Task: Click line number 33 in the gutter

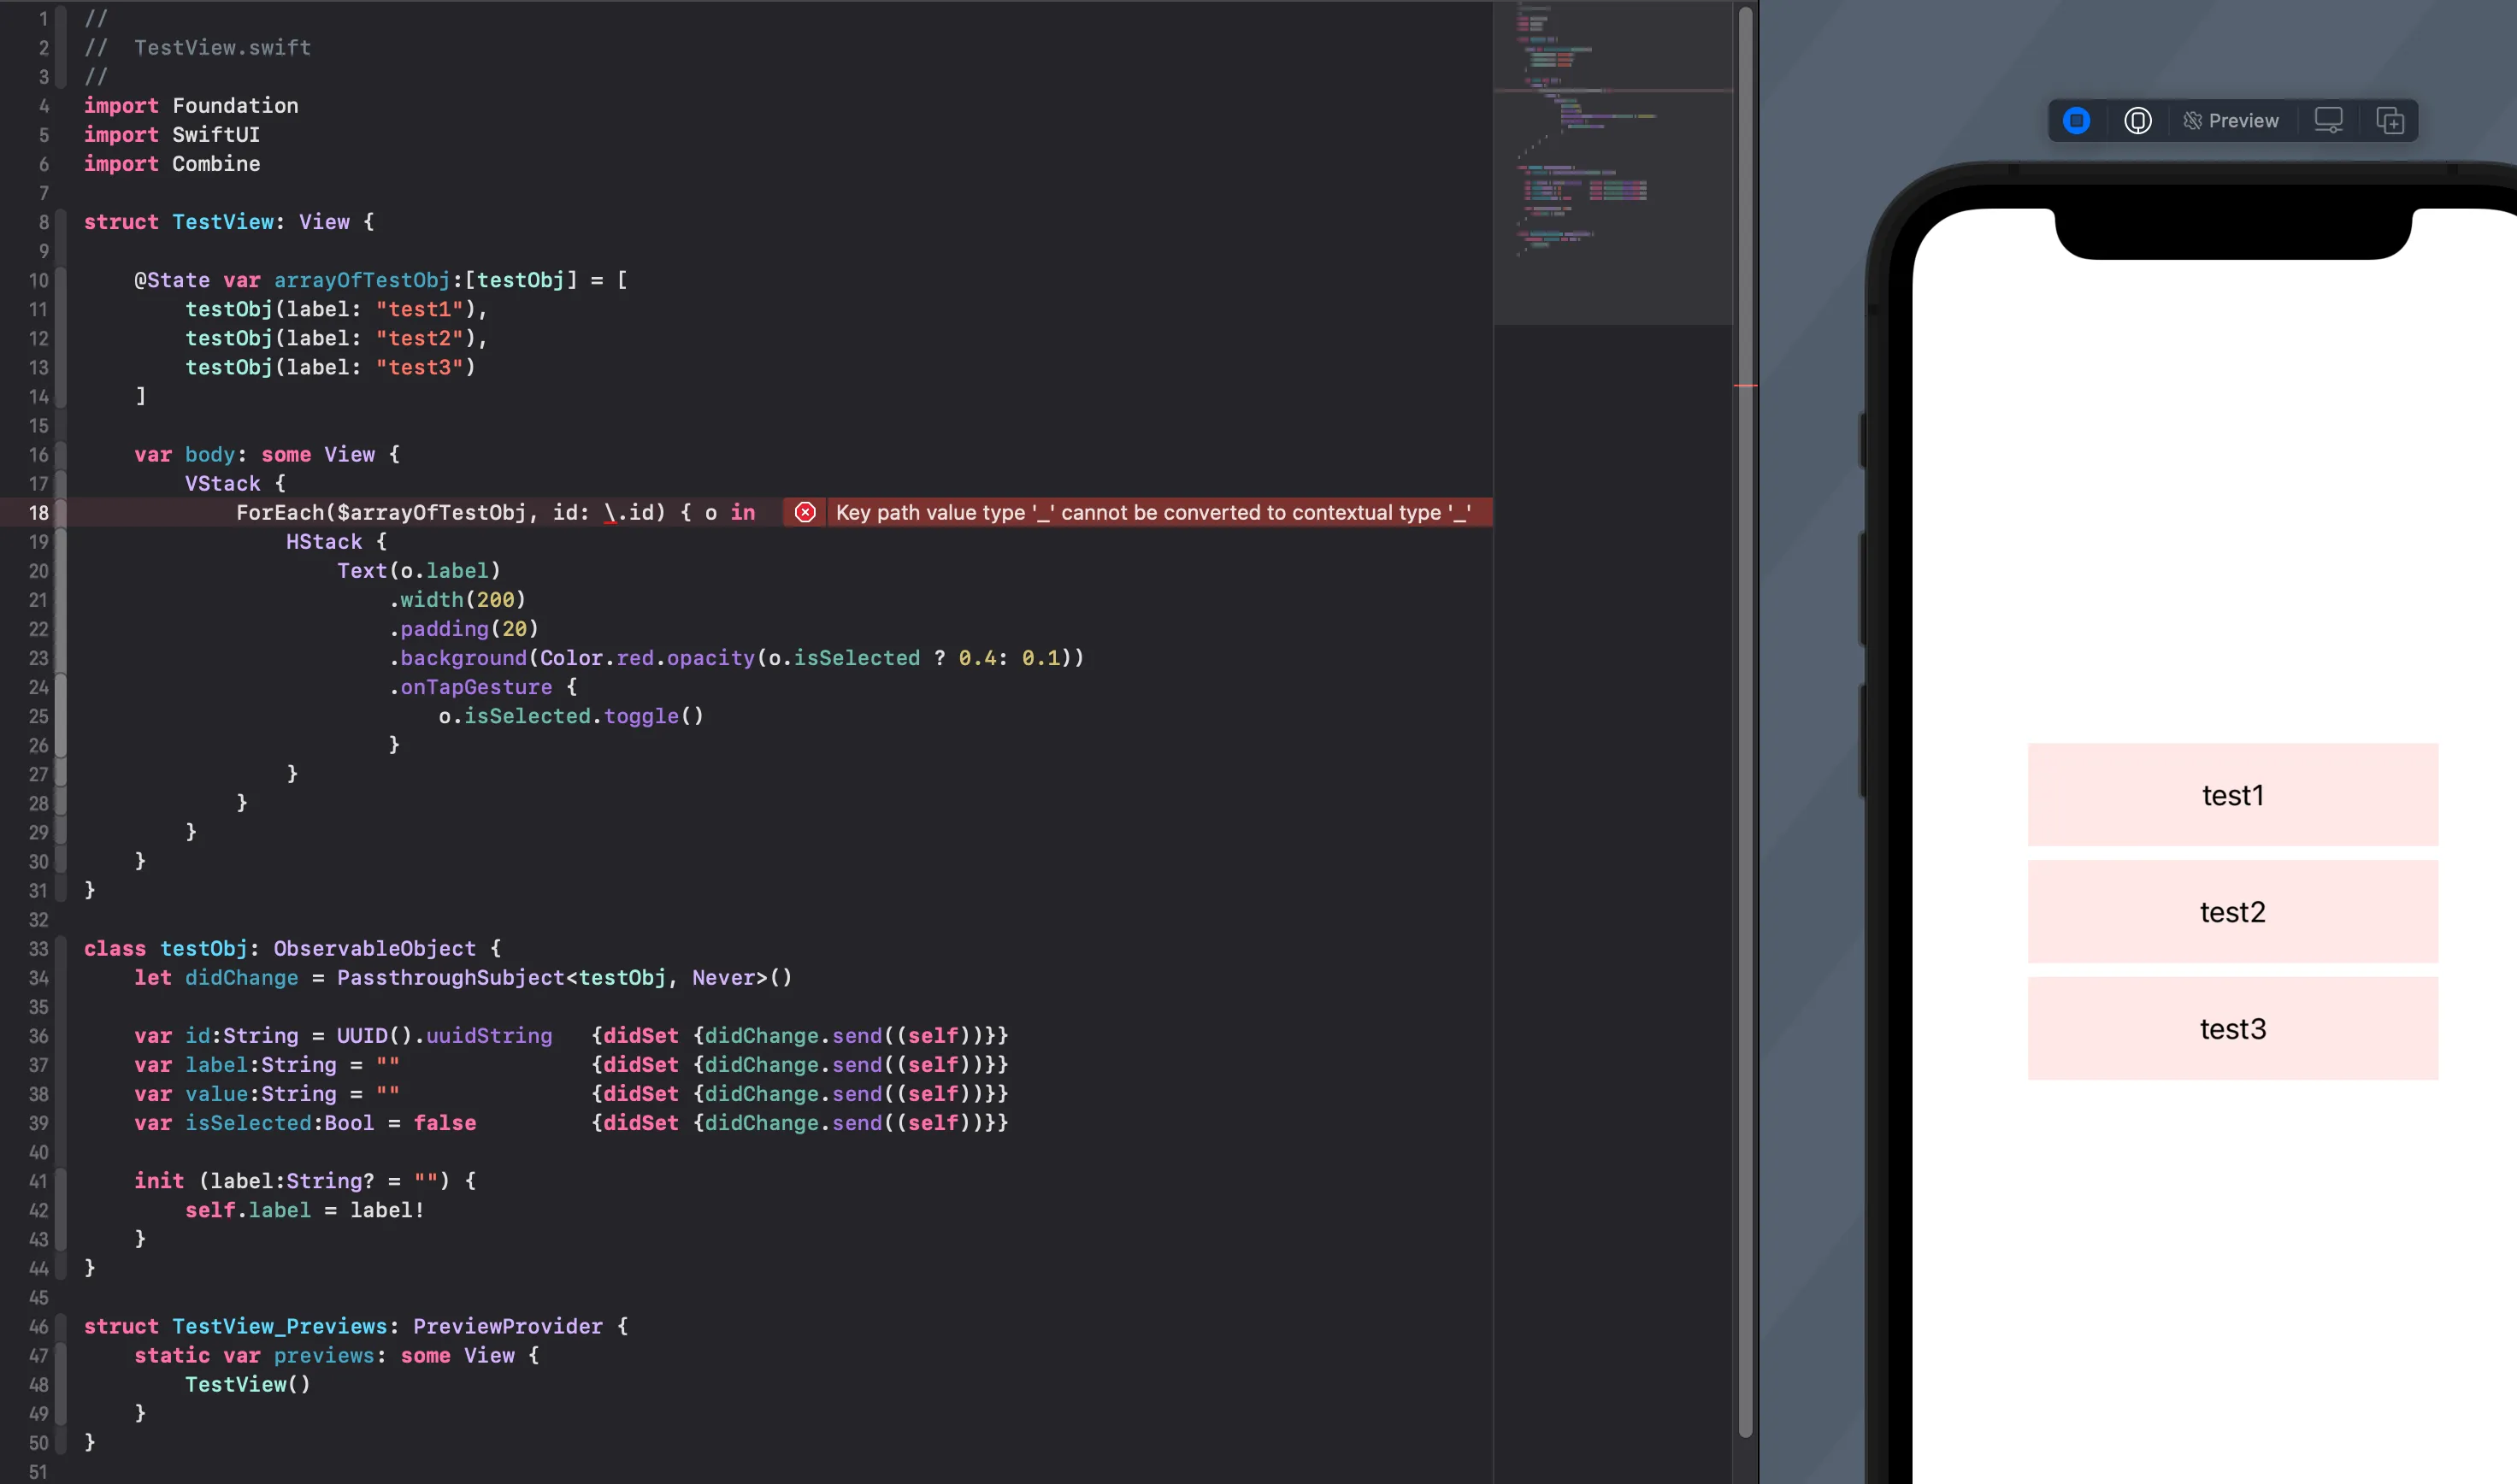Action: (x=38, y=948)
